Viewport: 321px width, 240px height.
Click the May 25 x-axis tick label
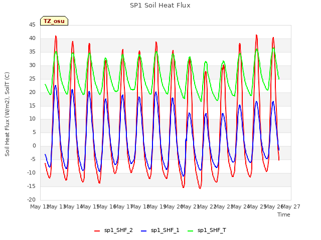pos(257,207)
